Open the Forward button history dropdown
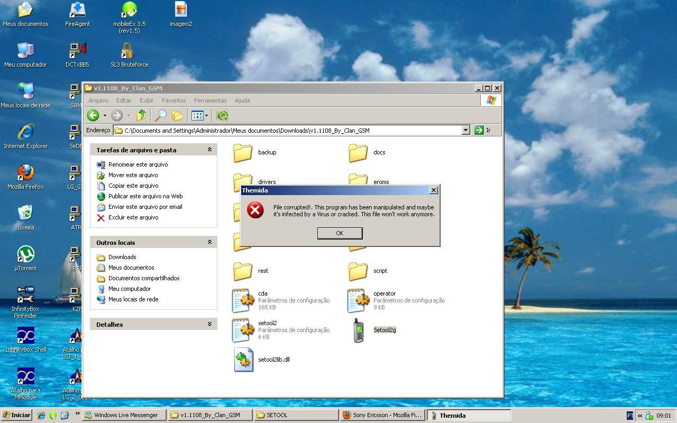 (x=129, y=115)
